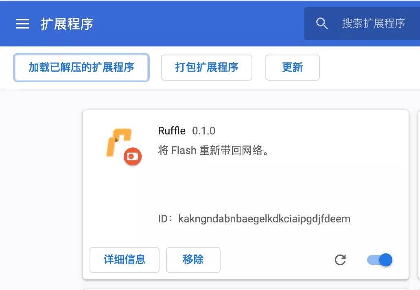Image resolution: width=420 pixels, height=290 pixels.
Task: Click the Ruffle ID string kakngndabn…
Action: point(265,219)
